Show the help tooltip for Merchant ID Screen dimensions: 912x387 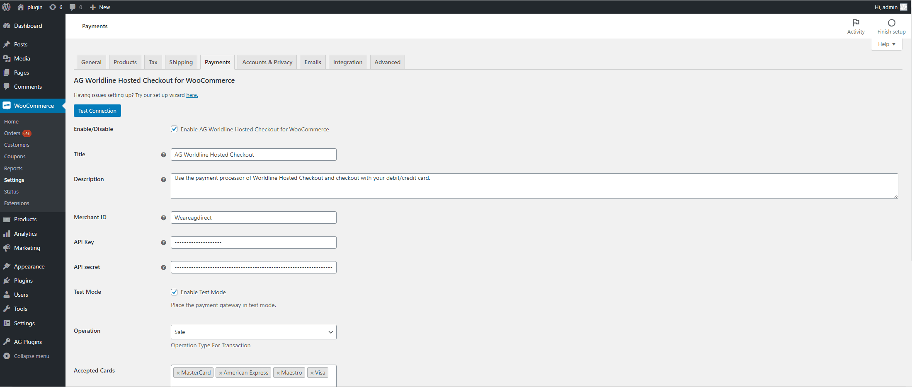(163, 218)
